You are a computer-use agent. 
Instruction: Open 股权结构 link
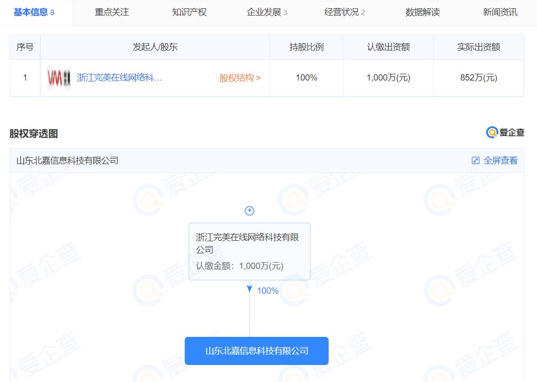pos(240,78)
